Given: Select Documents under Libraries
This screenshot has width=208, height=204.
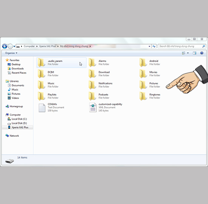Looking at the screenshot, I should (x=18, y=85).
